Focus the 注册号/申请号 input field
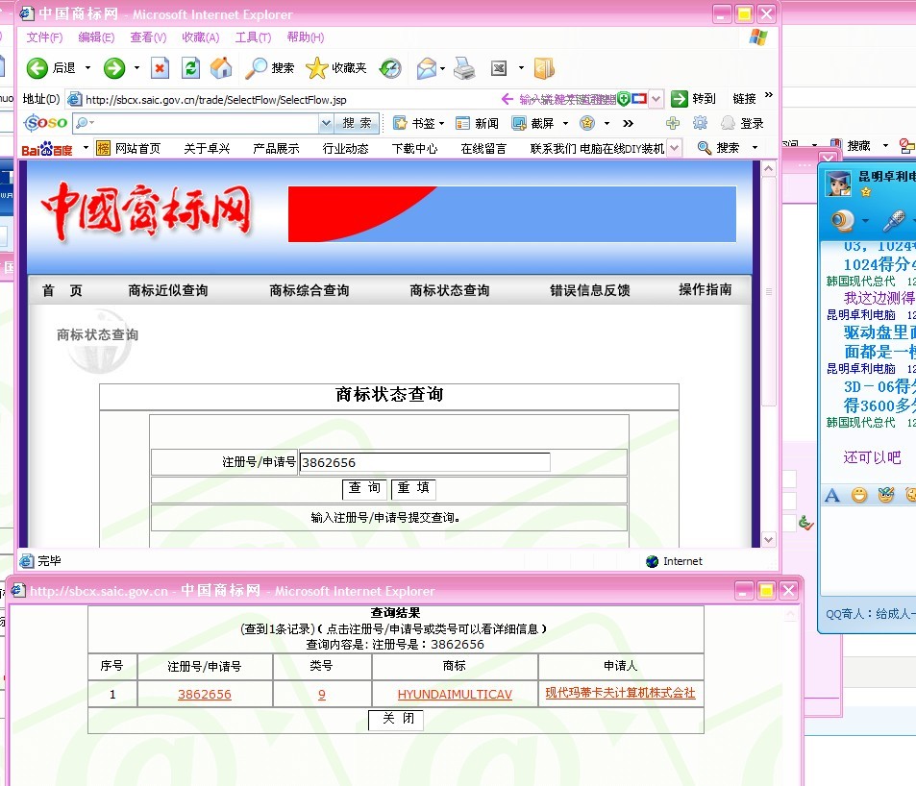Image resolution: width=916 pixels, height=786 pixels. point(425,462)
